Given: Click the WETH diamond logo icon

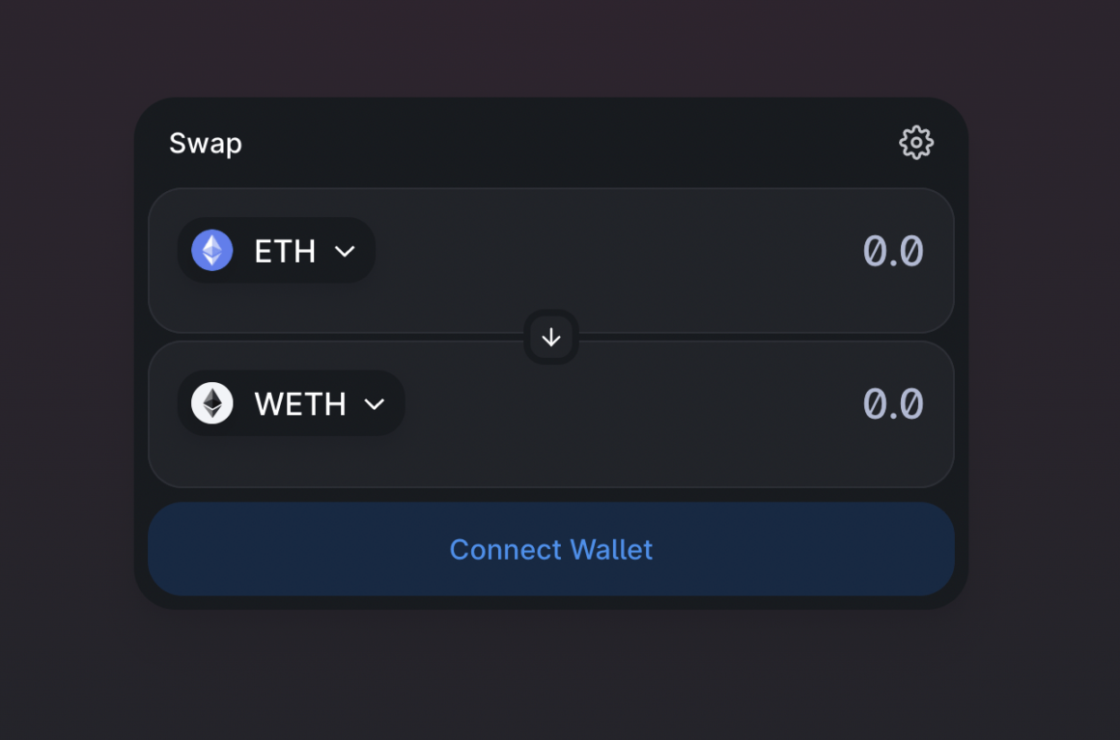Looking at the screenshot, I should 212,403.
